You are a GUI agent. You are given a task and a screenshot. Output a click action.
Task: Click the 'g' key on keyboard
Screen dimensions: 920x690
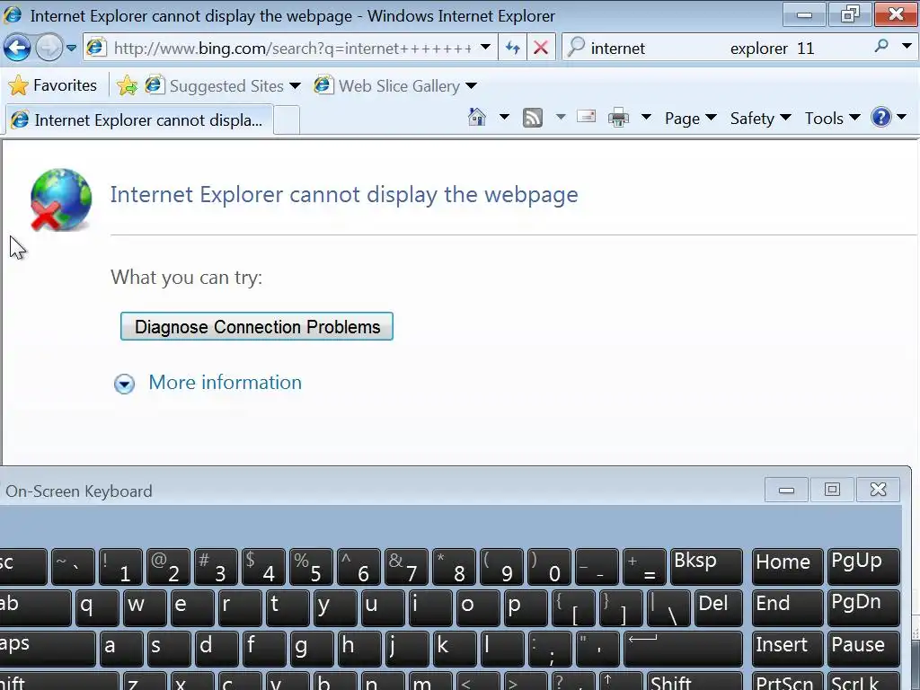pos(311,649)
